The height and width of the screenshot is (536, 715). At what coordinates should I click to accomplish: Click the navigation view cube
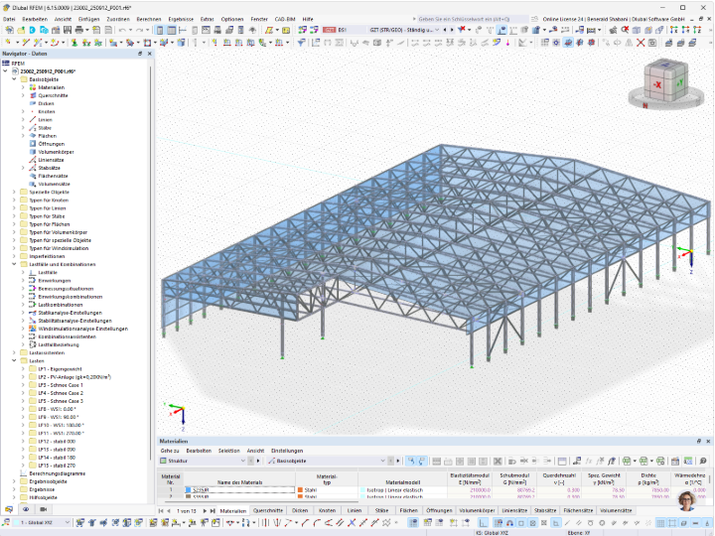[664, 84]
